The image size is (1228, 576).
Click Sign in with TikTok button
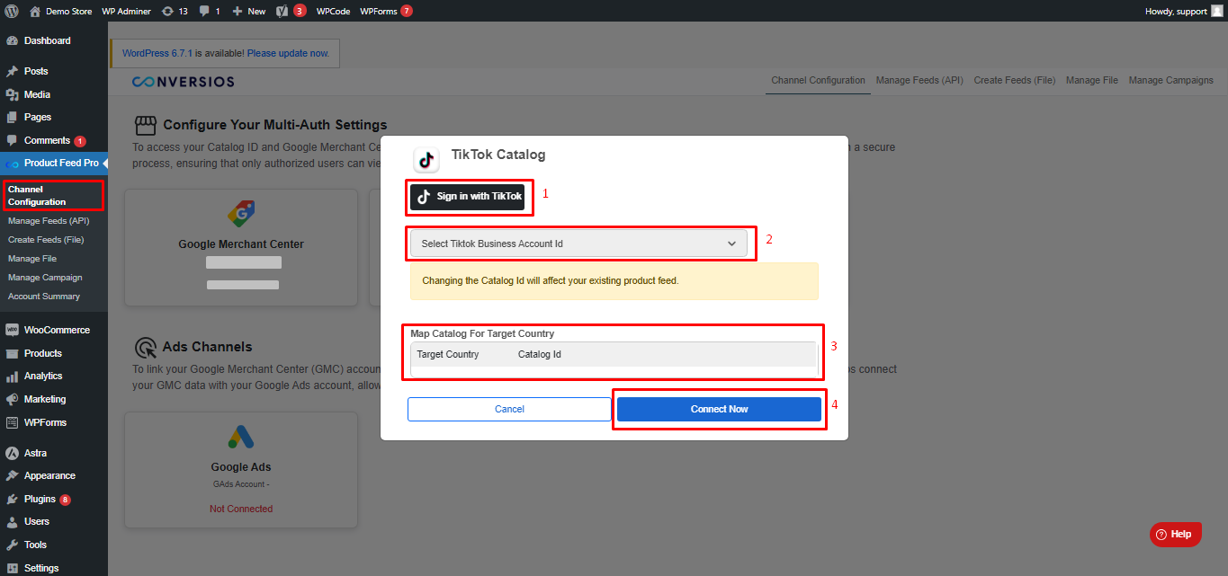[467, 197]
